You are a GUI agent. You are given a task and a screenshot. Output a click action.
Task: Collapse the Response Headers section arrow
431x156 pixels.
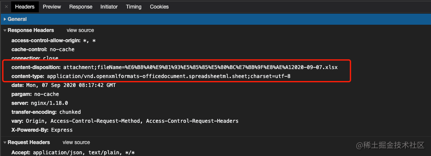(5, 31)
